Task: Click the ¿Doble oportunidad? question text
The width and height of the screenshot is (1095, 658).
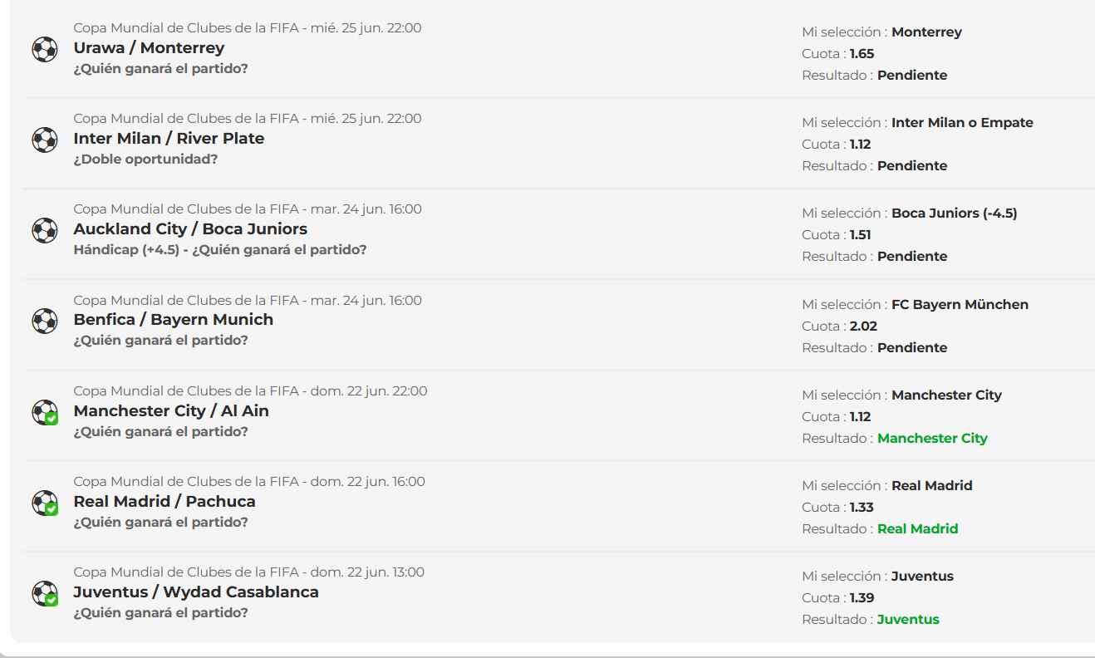Action: click(145, 159)
